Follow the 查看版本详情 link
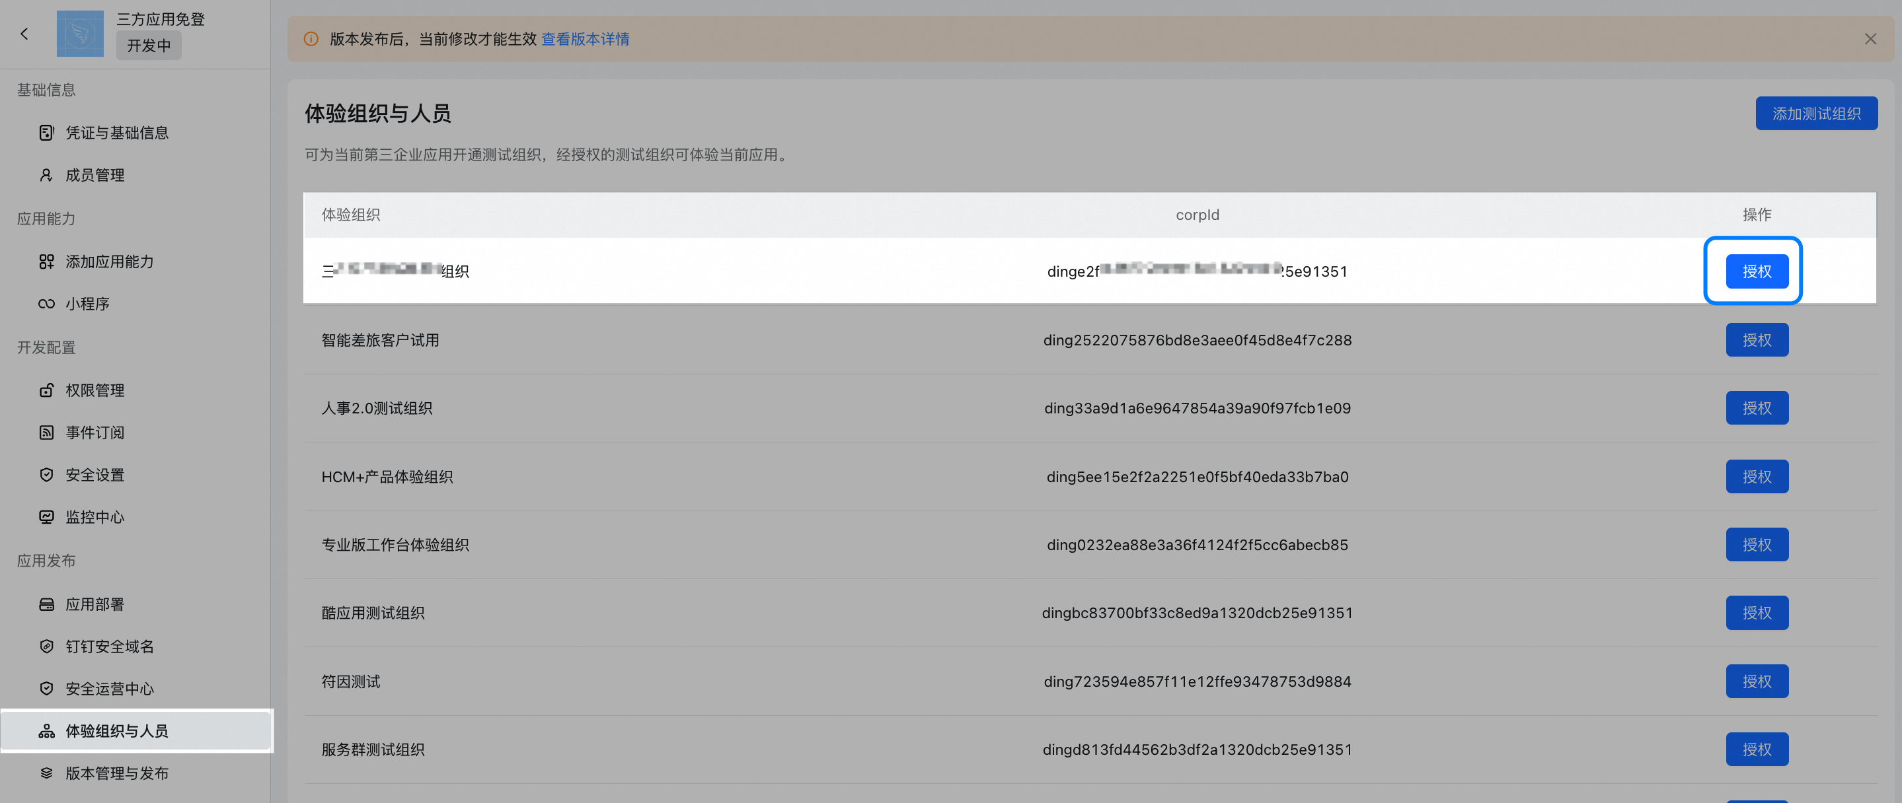The width and height of the screenshot is (1902, 803). coord(585,39)
